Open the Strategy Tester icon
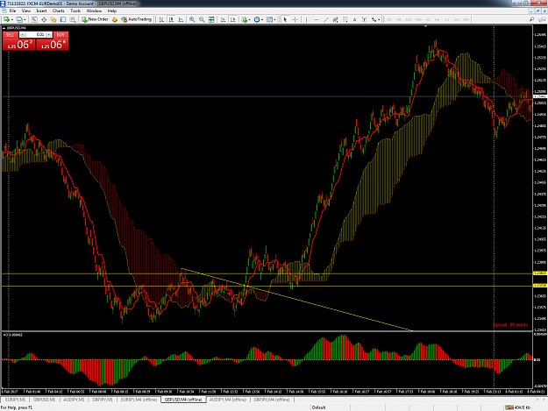 (73, 19)
